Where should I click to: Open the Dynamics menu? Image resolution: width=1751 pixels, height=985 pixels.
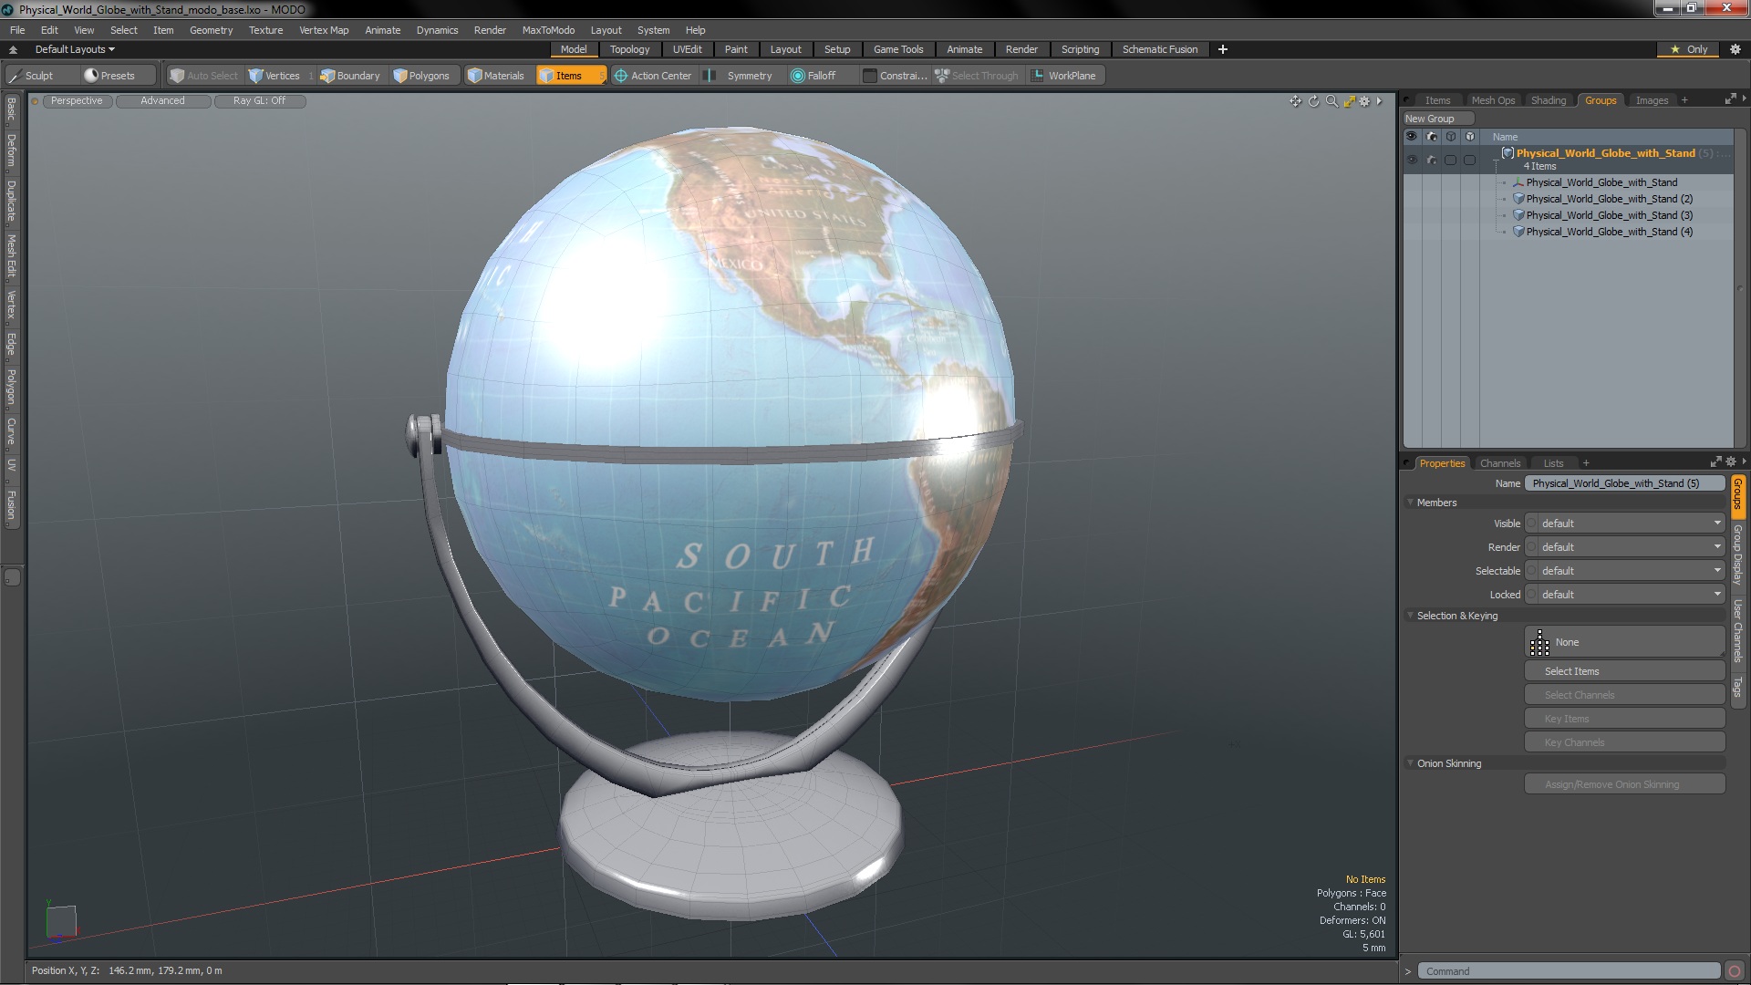click(437, 30)
